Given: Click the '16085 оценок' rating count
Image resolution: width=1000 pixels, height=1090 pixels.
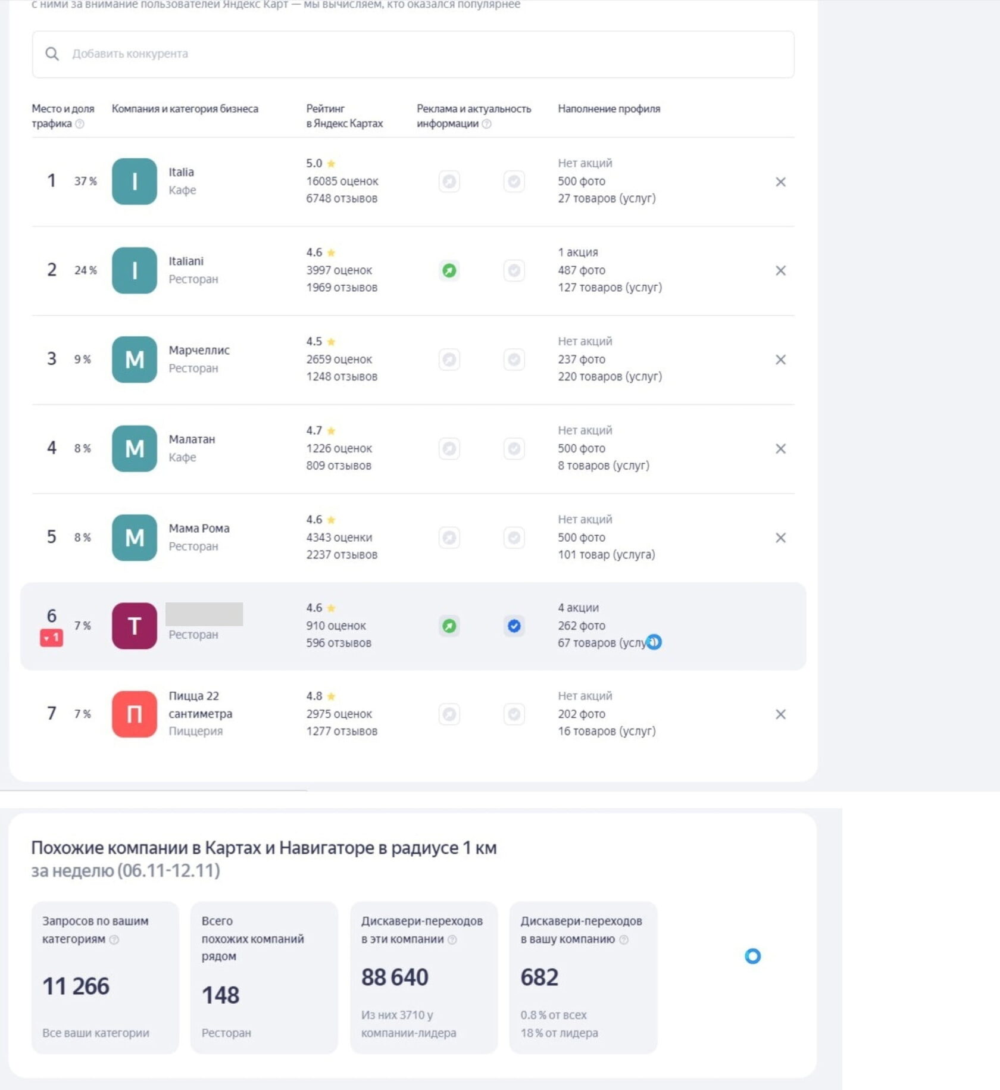Looking at the screenshot, I should [x=342, y=181].
